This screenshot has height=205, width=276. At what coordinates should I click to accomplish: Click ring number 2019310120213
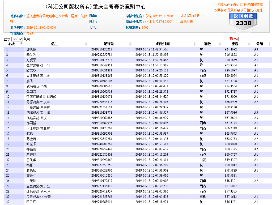(x=102, y=49)
